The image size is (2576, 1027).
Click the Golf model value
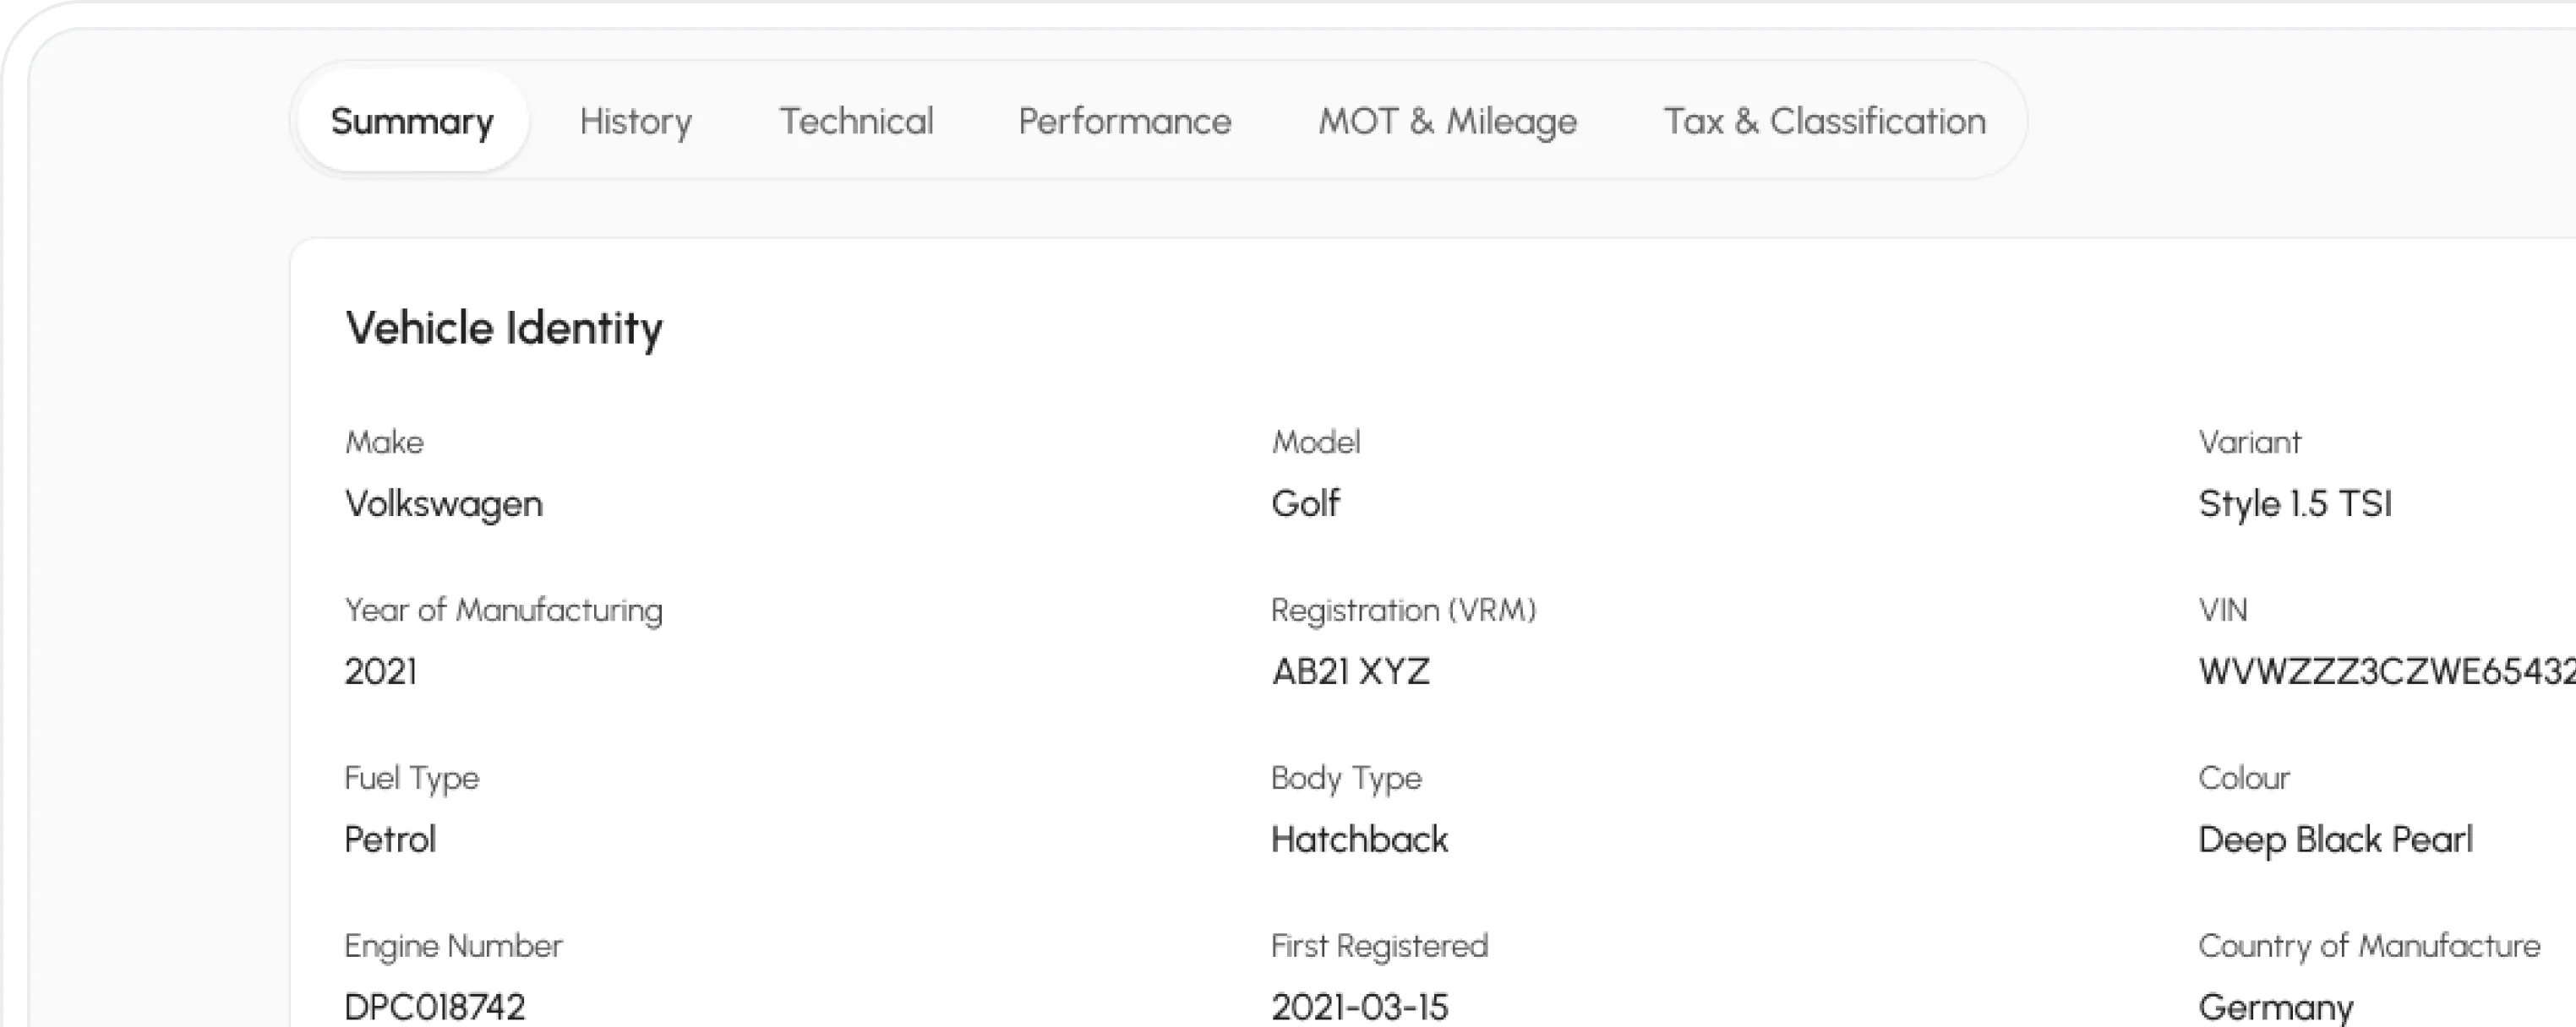coord(1305,503)
